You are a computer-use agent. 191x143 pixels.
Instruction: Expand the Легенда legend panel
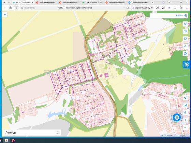32,132
